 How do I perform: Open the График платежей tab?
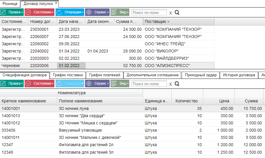click(105, 75)
